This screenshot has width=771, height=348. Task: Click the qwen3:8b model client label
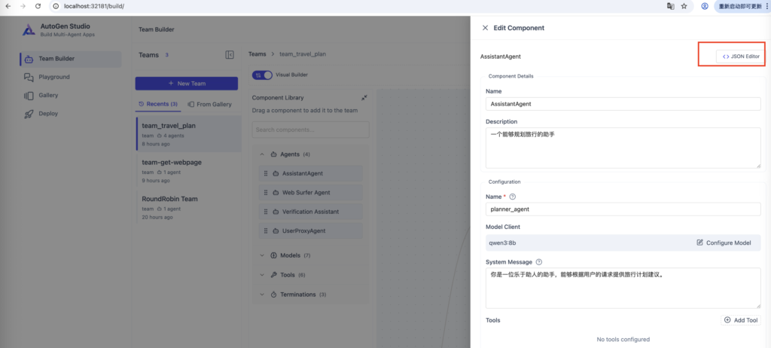502,243
